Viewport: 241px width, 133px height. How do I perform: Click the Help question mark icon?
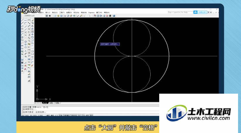click(114, 16)
